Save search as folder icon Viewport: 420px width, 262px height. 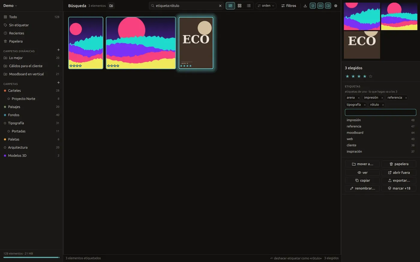pos(111,6)
